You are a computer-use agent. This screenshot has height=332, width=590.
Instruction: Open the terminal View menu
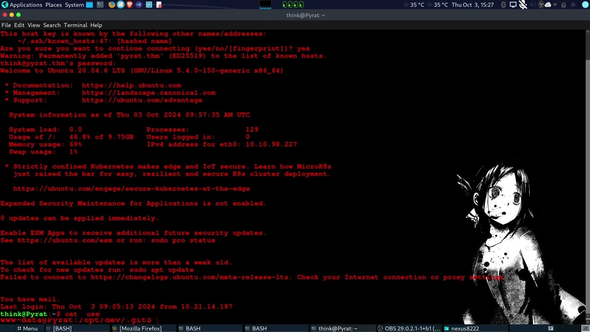click(34, 25)
